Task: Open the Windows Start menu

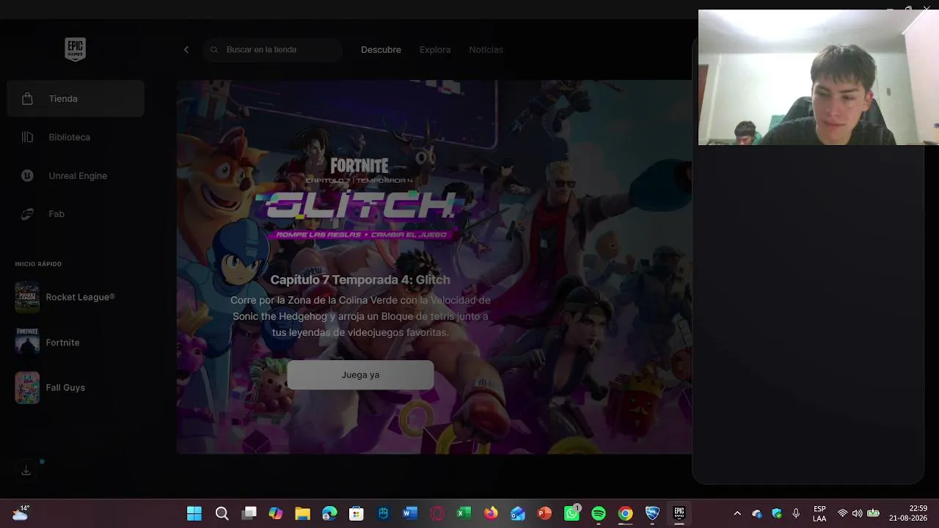Action: click(194, 513)
